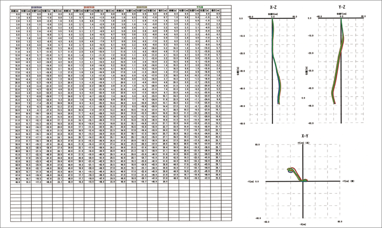Click the -X[cm] label below X-Y plot
The width and height of the screenshot is (382, 228).
coord(303,224)
